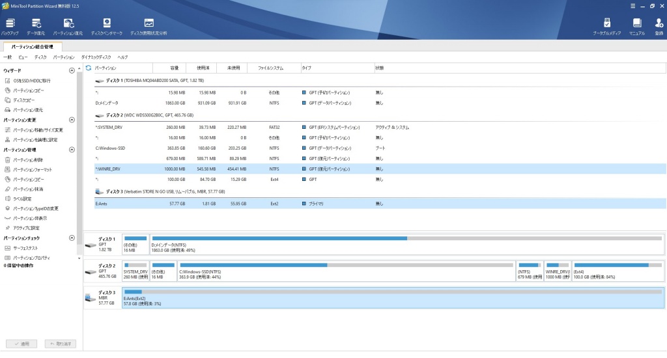Collapse the パーティション変更 section

tap(72, 120)
